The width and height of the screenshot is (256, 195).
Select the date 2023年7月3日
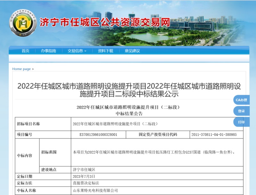(x=84, y=176)
